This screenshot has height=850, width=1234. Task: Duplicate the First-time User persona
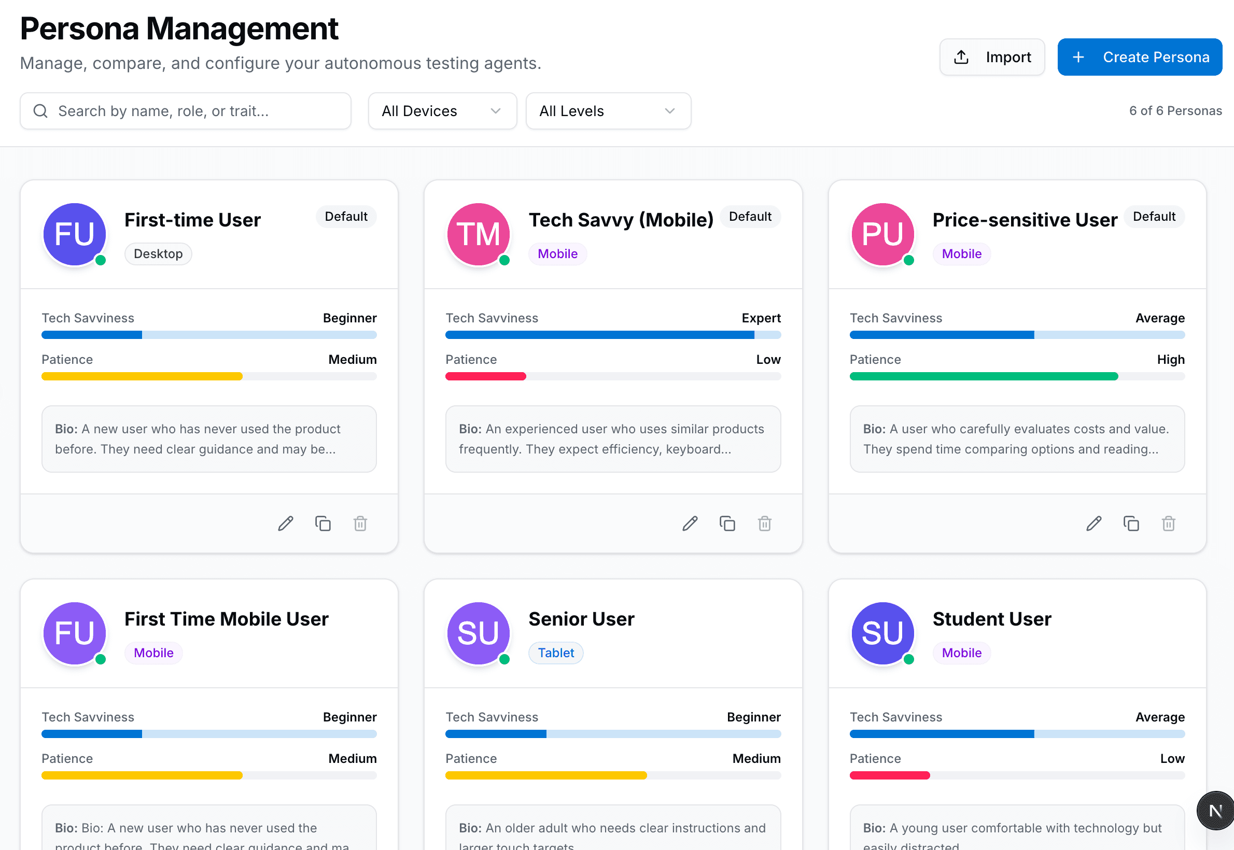323,523
